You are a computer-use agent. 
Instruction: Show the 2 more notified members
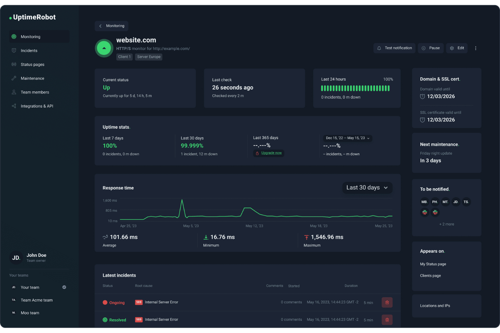pyautogui.click(x=447, y=224)
